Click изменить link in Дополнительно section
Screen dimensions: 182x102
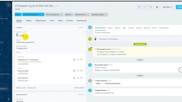coord(81,94)
